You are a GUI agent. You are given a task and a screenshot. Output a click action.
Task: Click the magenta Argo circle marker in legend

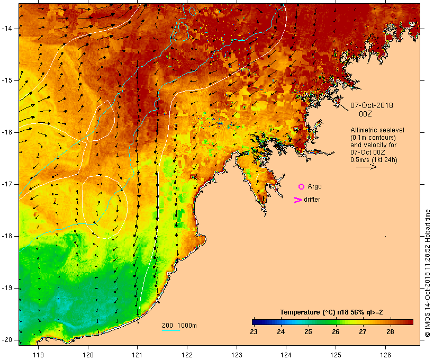[x=302, y=187]
